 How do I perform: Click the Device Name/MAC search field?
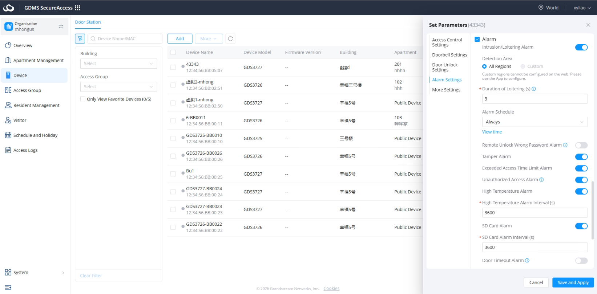click(125, 38)
